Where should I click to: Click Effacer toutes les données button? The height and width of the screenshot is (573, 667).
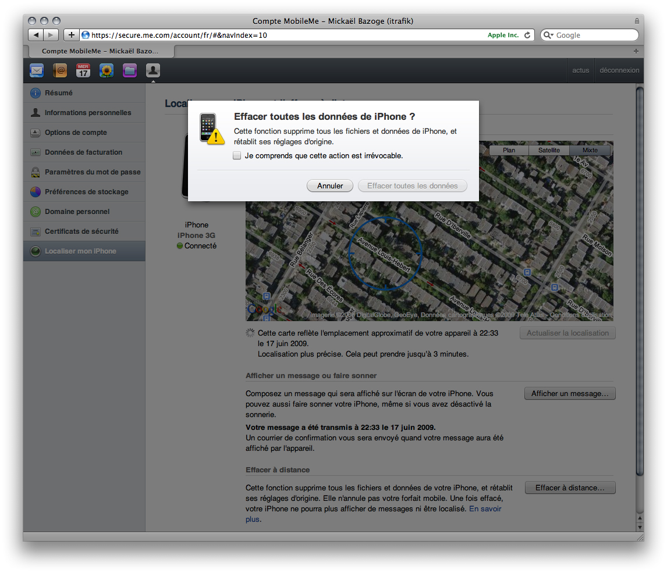[x=412, y=186]
